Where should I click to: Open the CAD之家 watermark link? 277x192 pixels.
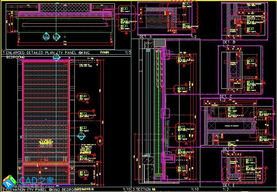pos(36,181)
